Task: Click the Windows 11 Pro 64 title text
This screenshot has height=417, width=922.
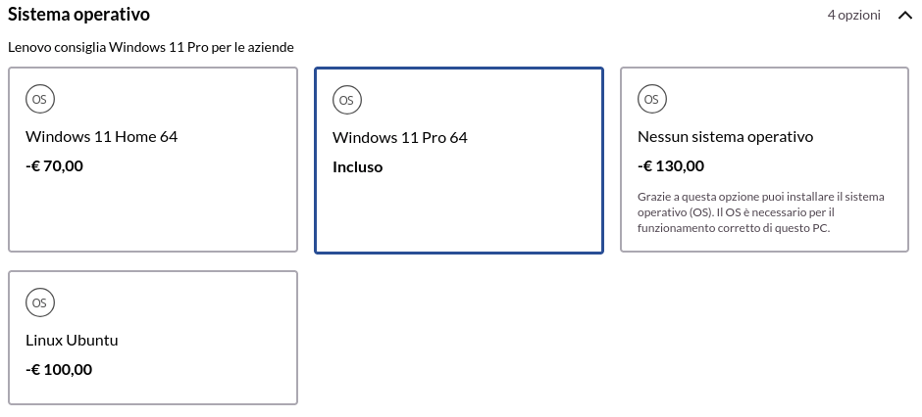Action: pos(400,138)
